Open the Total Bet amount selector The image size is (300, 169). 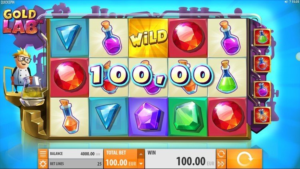[121, 159]
